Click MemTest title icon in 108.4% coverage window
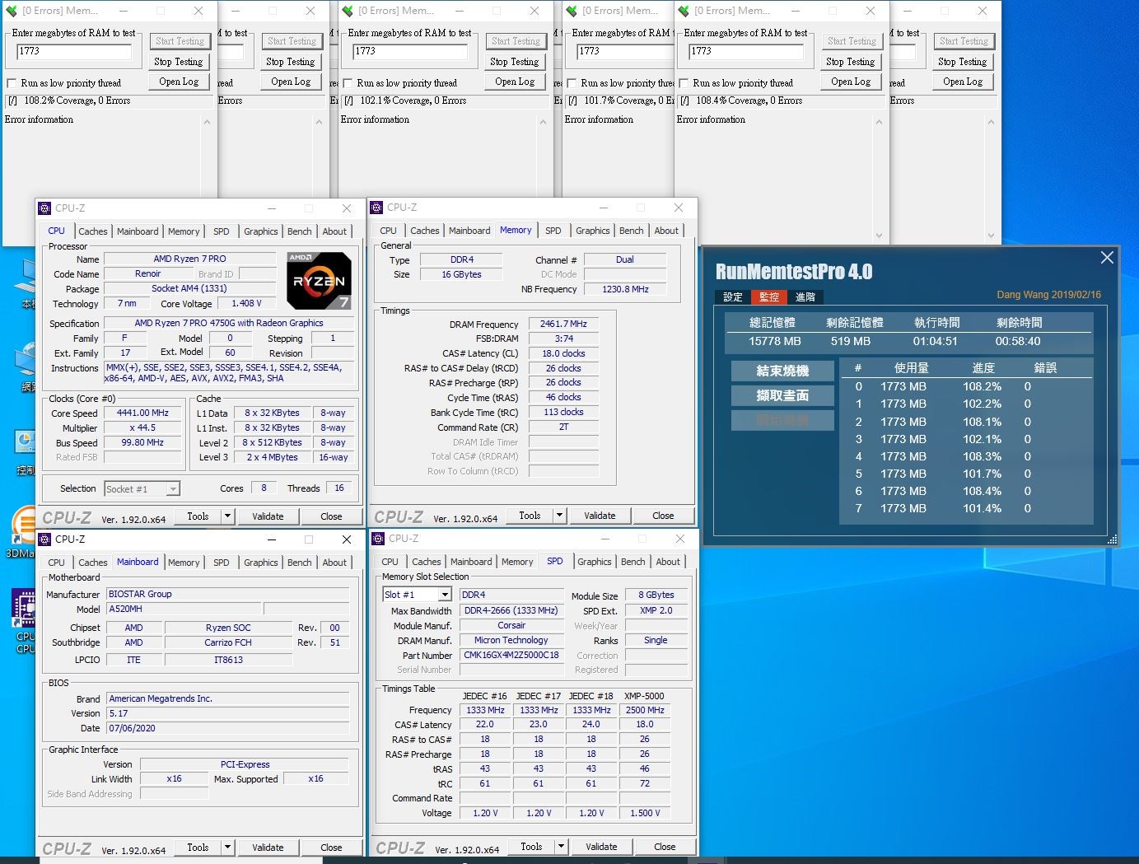This screenshot has height=864, width=1139. pyautogui.click(x=684, y=11)
